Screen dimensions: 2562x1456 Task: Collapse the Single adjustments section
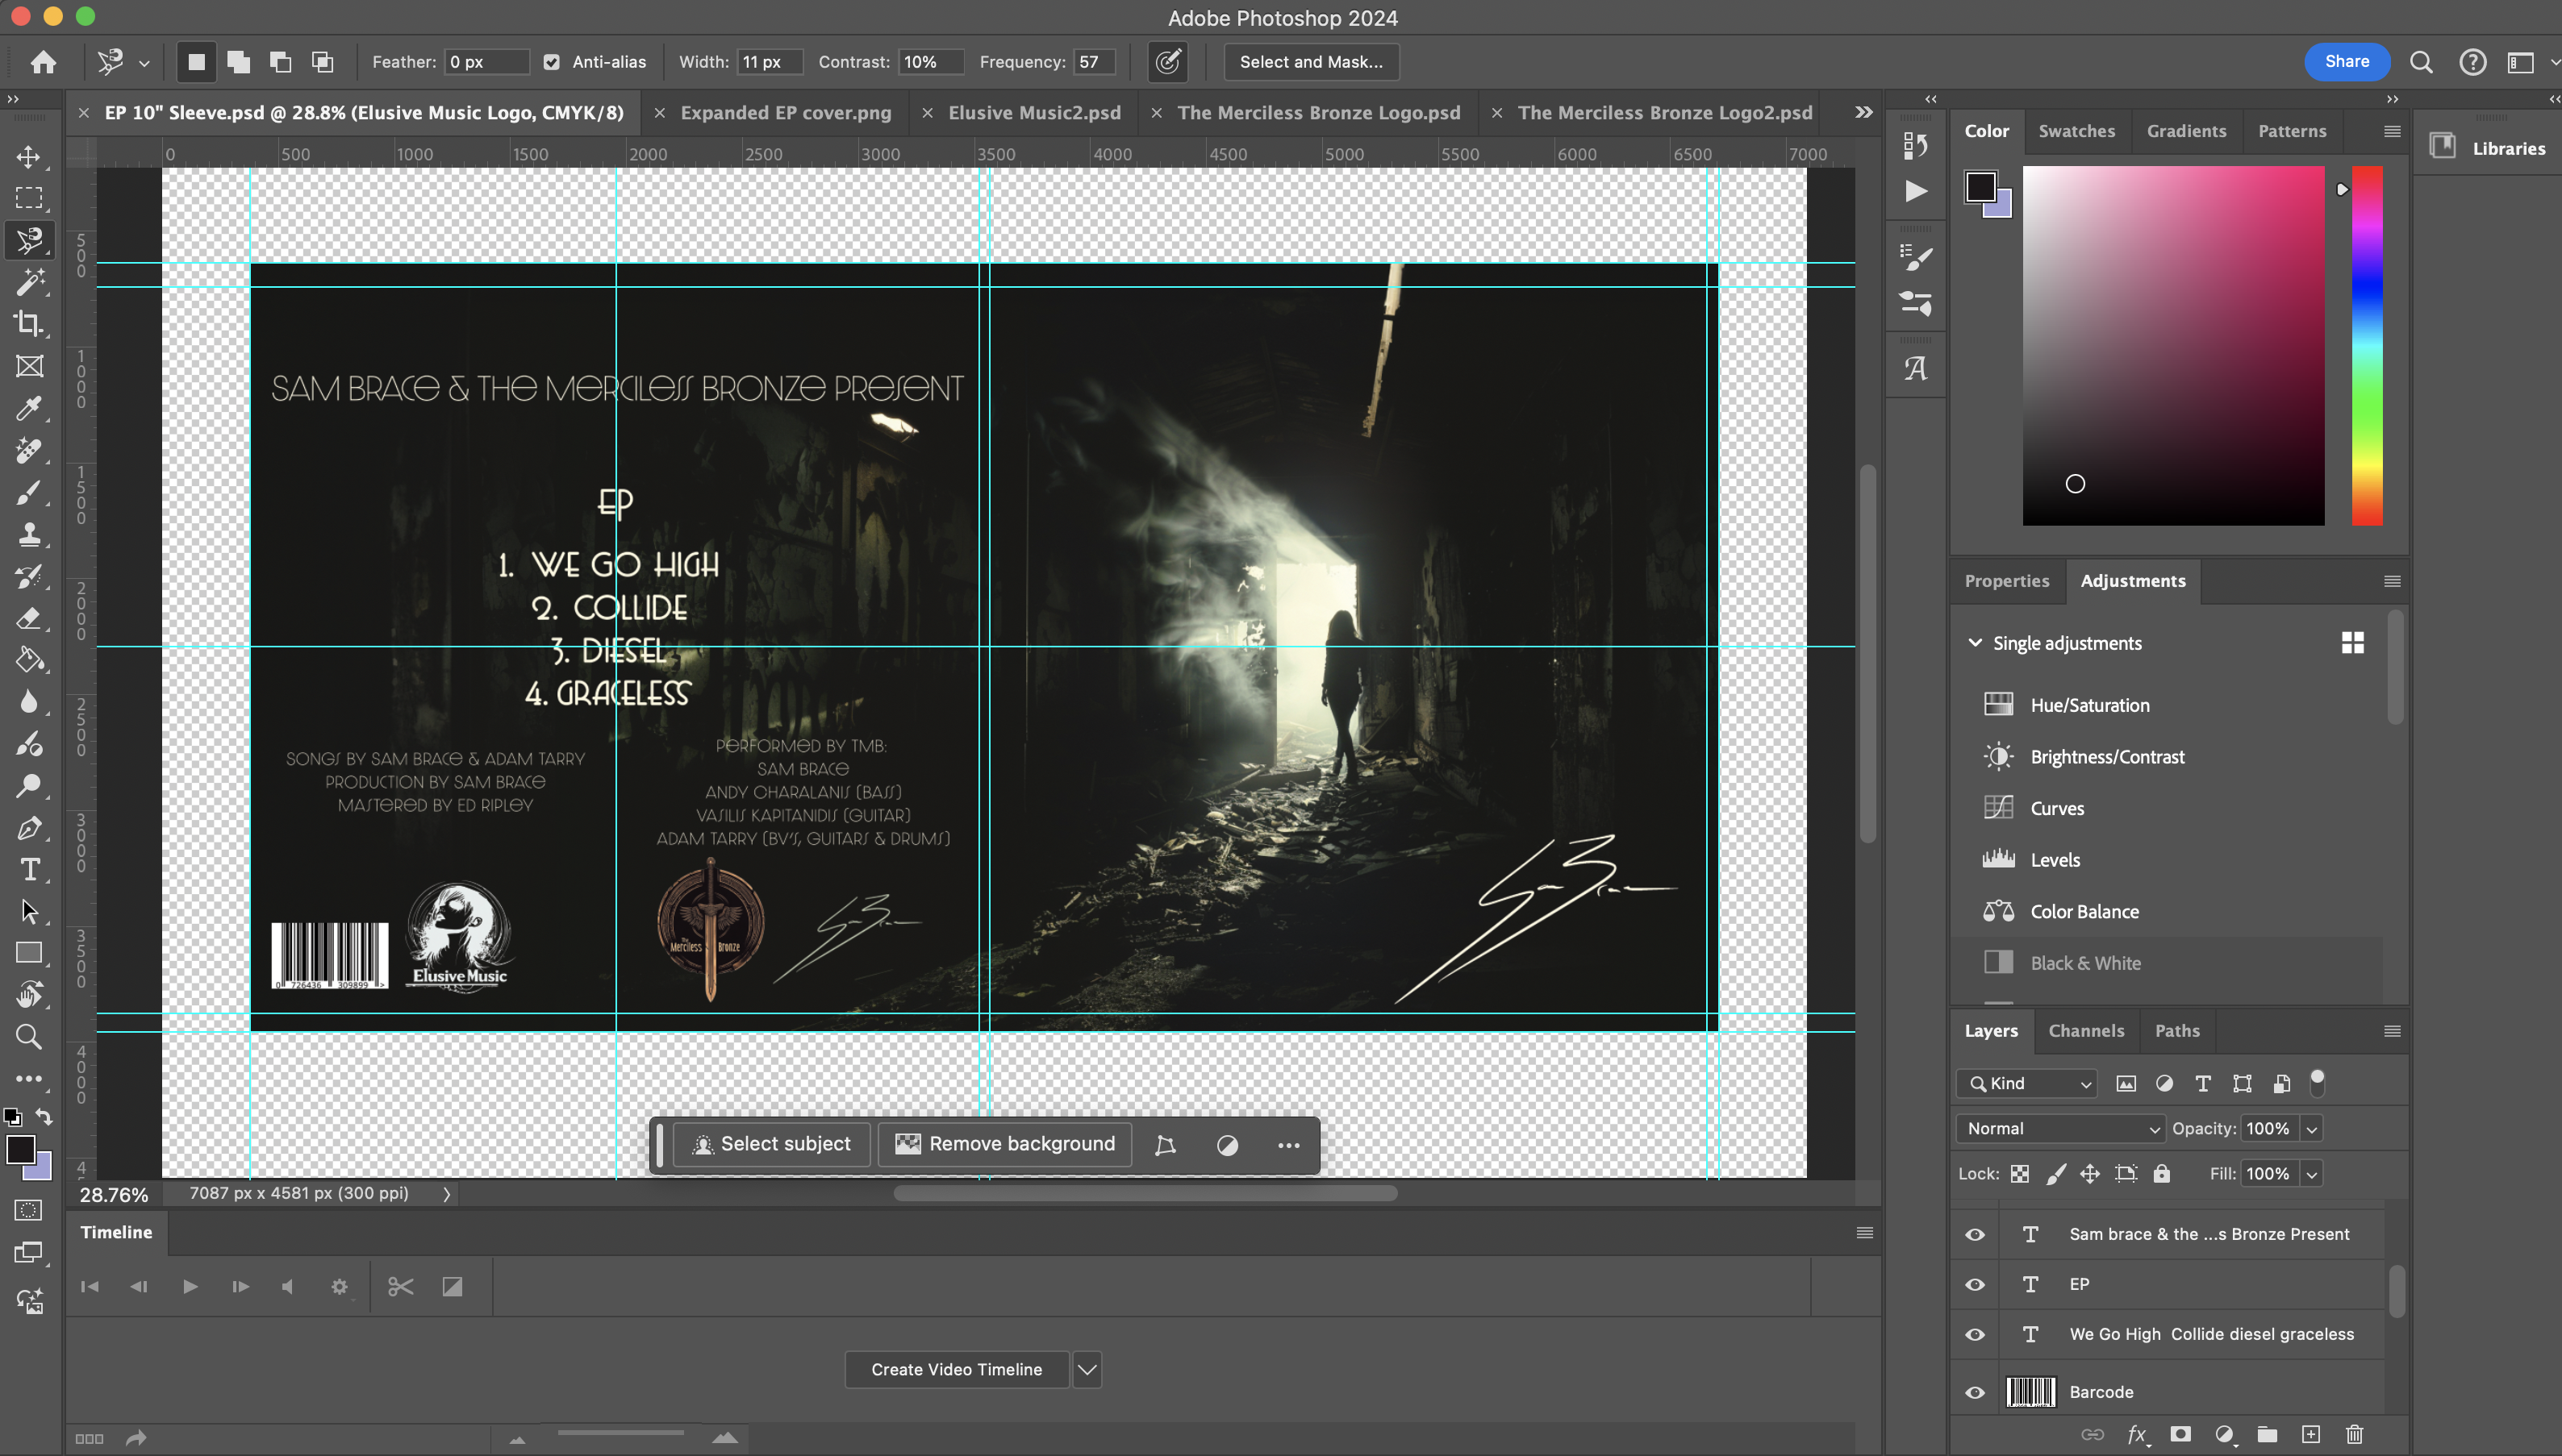click(1975, 643)
